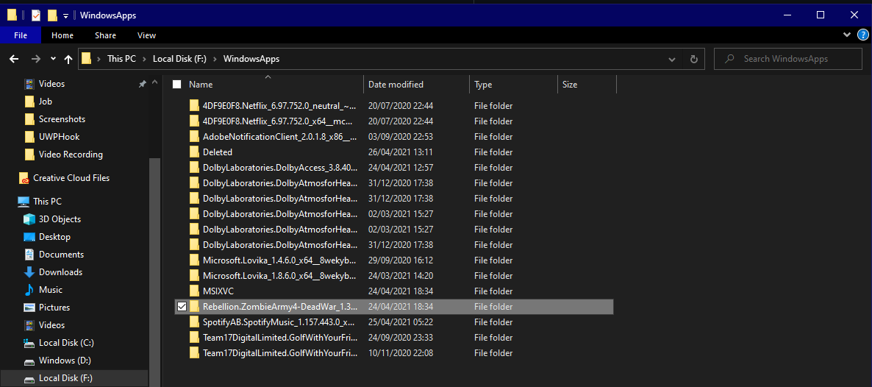Switch to the Home ribbon tab

(x=62, y=35)
